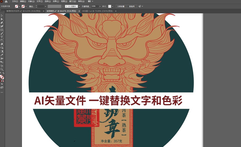
Task: Open the 3 点圆形 brush dropdown
Action: click(x=79, y=6)
